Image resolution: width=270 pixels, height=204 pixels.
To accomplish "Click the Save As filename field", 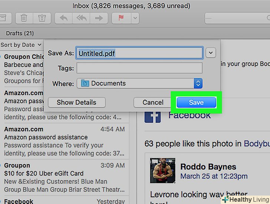I will pyautogui.click(x=139, y=53).
